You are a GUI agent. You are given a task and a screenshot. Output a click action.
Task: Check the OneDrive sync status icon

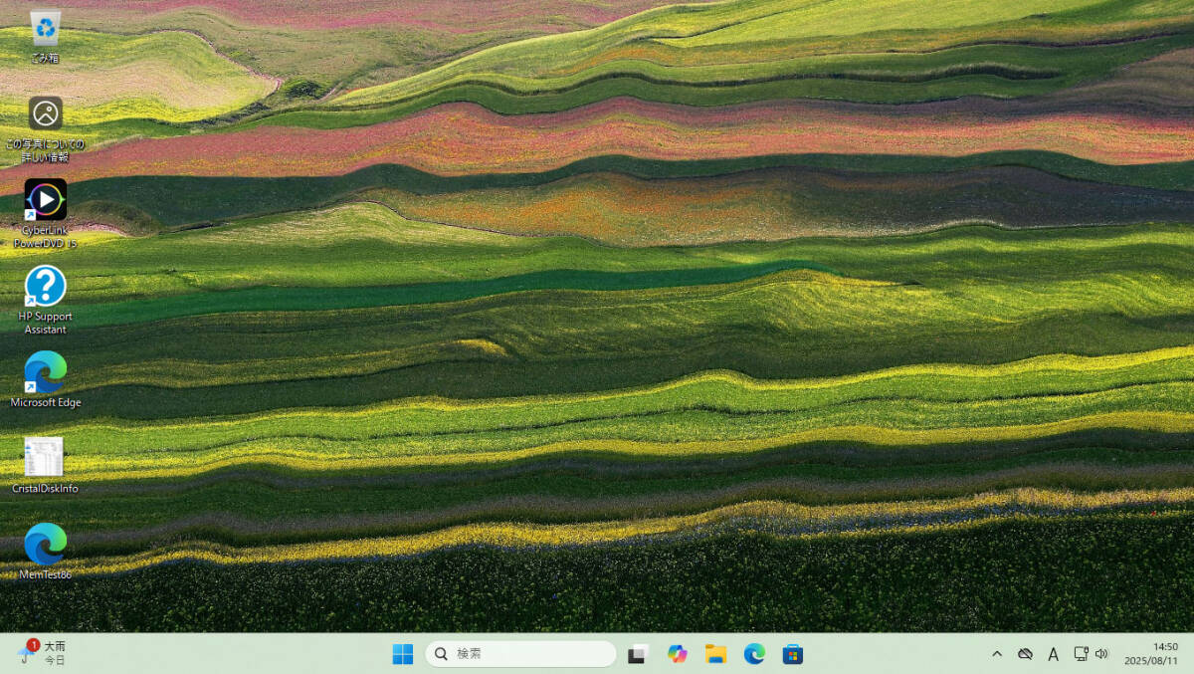1024,654
